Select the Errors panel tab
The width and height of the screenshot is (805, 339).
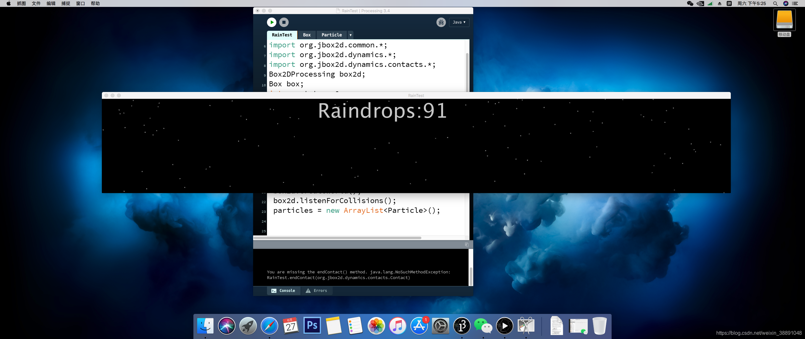317,291
